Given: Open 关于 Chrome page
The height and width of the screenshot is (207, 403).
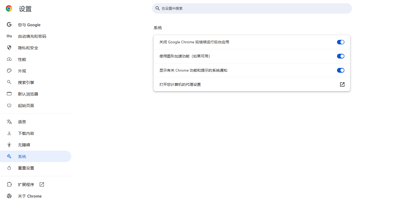Looking at the screenshot, I should click(x=36, y=196).
